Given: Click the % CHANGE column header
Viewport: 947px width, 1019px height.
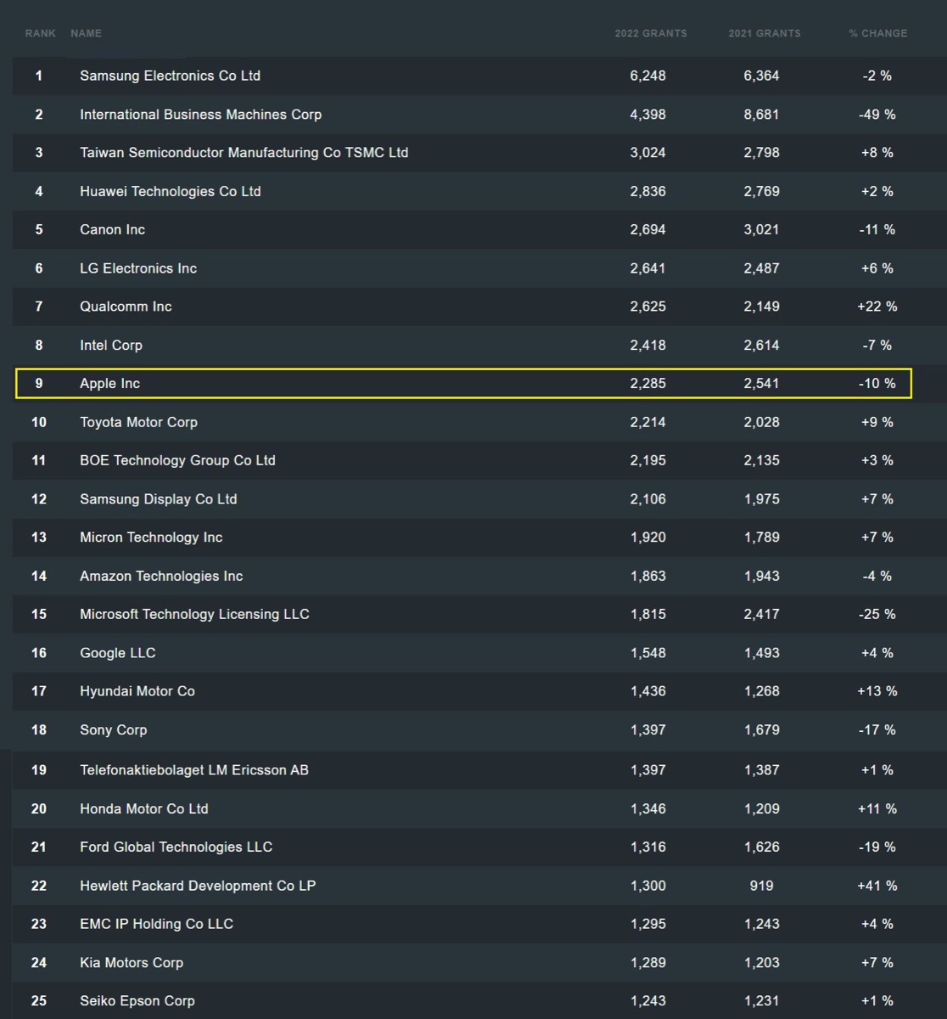Looking at the screenshot, I should [877, 33].
